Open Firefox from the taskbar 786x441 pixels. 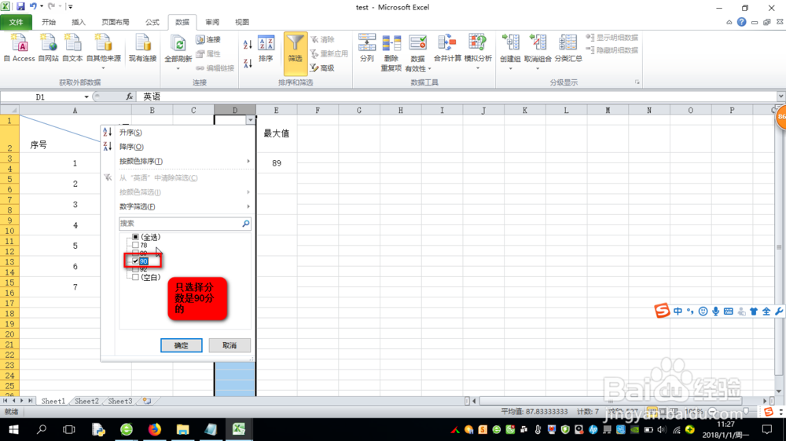pyautogui.click(x=154, y=429)
